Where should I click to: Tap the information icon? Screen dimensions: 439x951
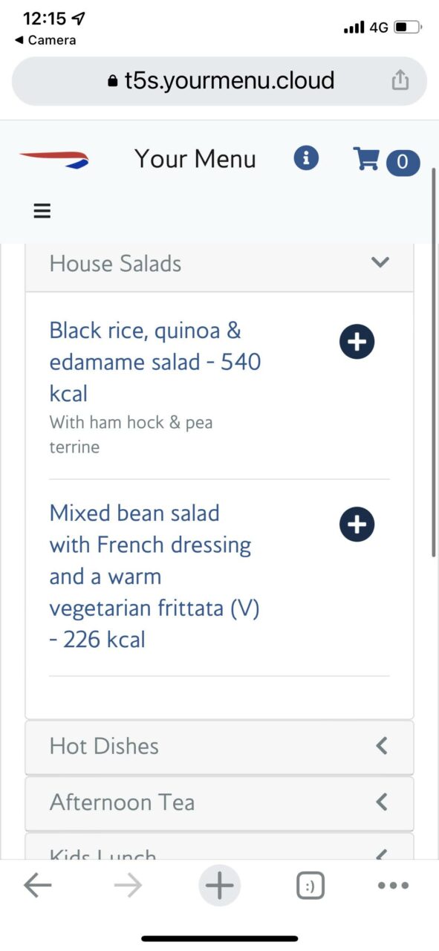[x=306, y=158]
